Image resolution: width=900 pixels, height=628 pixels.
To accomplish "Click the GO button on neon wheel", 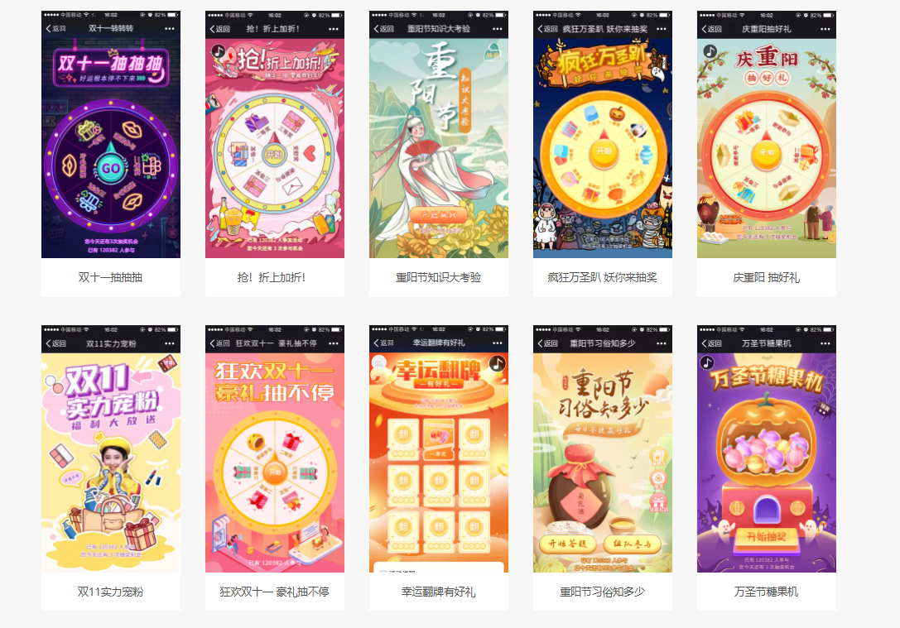I will coord(111,168).
